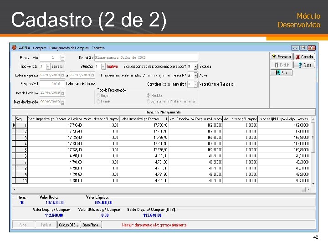Click the Cálculo OTB button

tap(68, 225)
